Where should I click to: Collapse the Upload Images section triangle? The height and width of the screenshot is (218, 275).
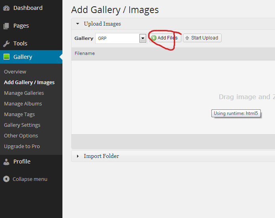tap(77, 24)
